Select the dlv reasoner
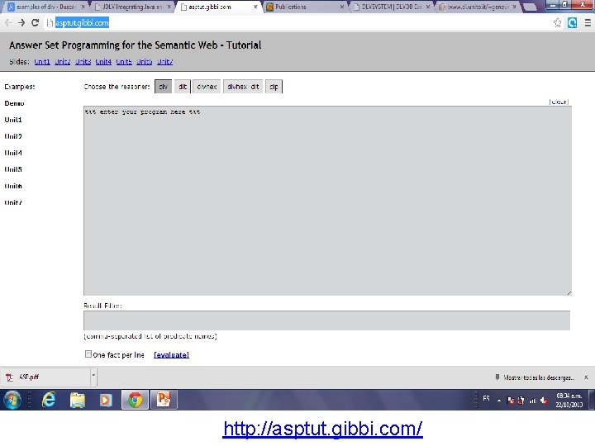This screenshot has width=595, height=446. 163,87
